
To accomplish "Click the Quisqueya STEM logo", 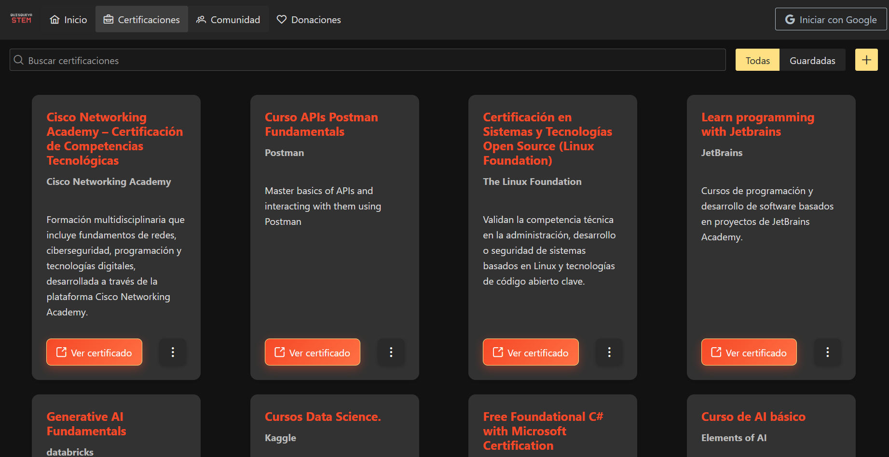I will pyautogui.click(x=21, y=19).
